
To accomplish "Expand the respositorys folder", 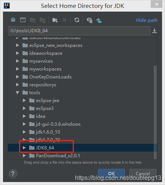I will pos(18,85).
